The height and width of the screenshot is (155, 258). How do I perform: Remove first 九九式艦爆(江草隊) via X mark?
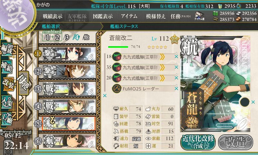click(176, 57)
